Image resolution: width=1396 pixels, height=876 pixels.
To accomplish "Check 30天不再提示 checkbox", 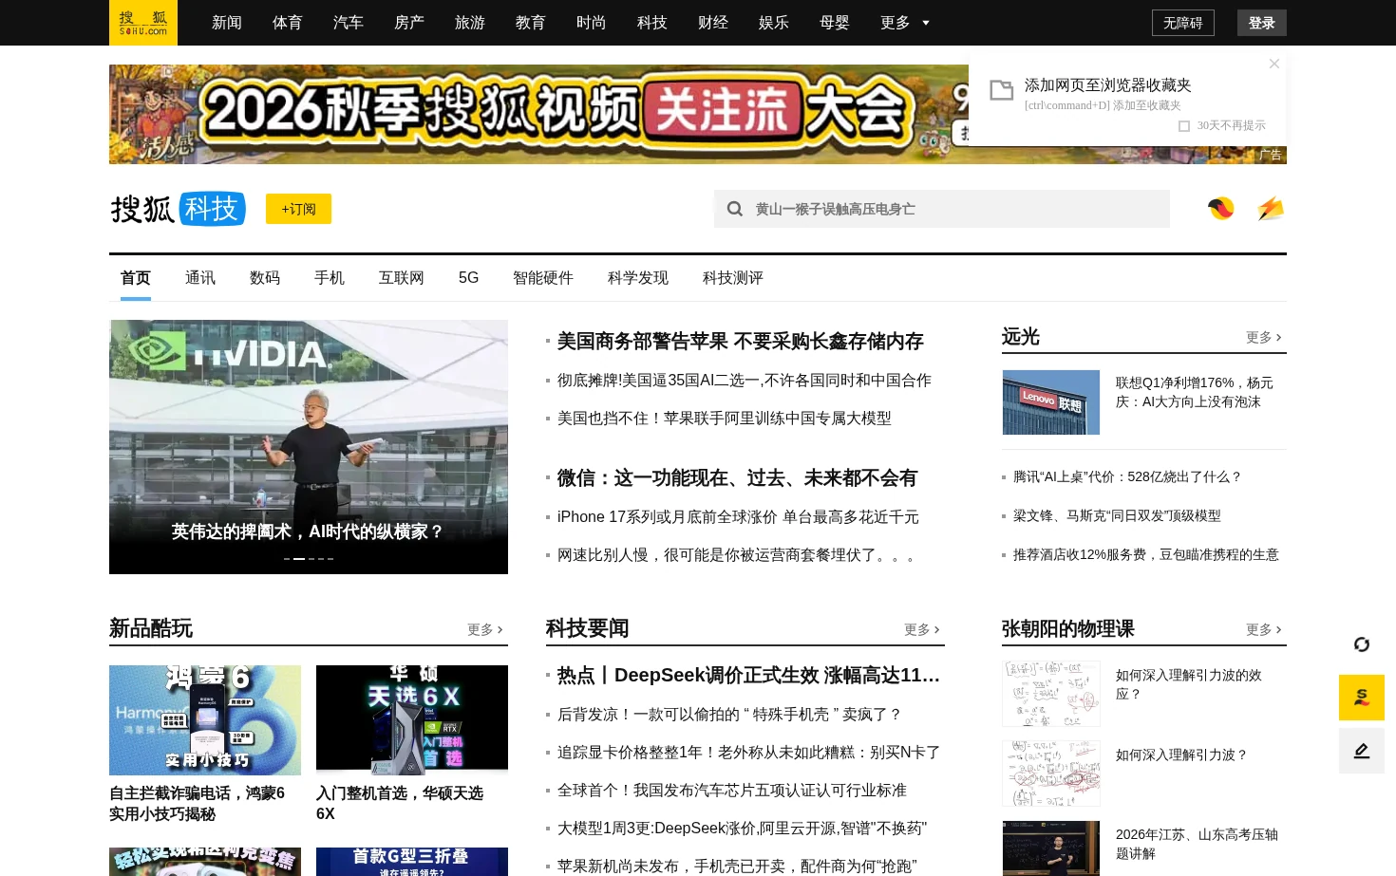I will click(1184, 126).
